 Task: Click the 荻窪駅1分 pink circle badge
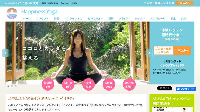point(48,84)
